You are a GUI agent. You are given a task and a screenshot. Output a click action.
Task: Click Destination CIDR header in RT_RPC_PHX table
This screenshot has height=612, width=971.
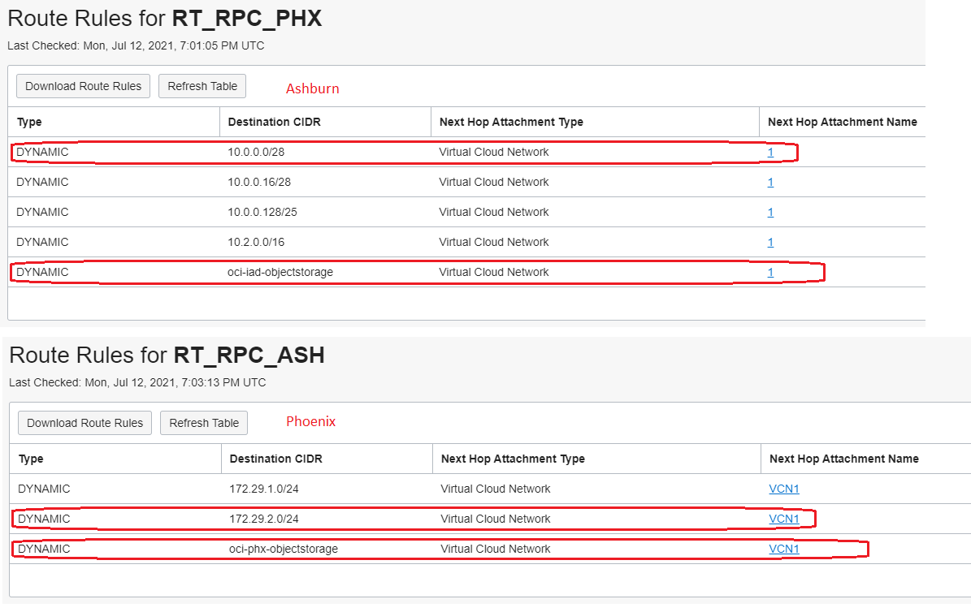pyautogui.click(x=269, y=122)
